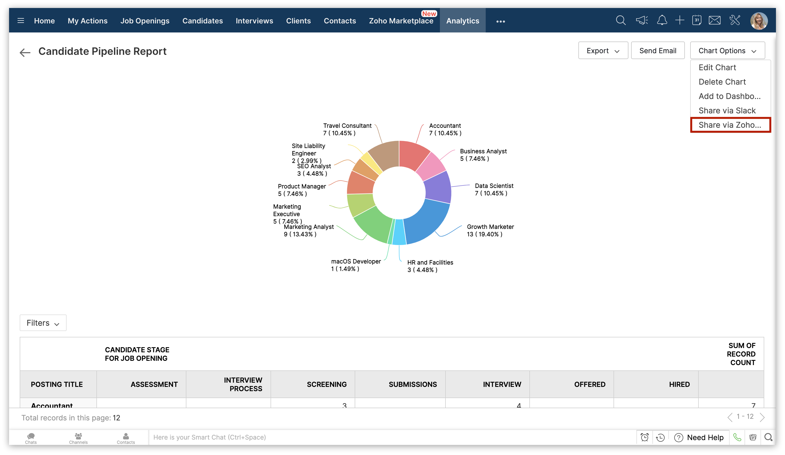Click the Send Email button
The image size is (785, 455).
point(658,50)
